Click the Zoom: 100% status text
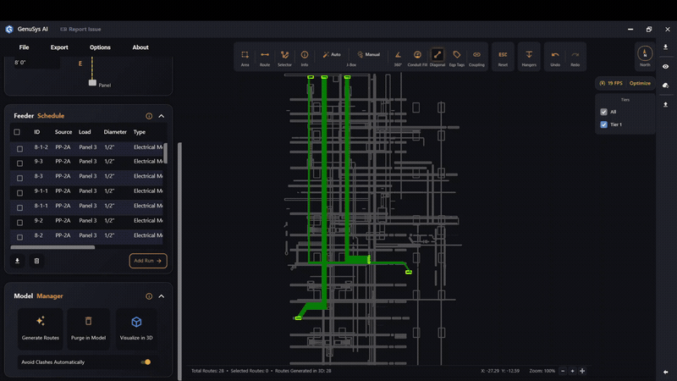 point(542,371)
